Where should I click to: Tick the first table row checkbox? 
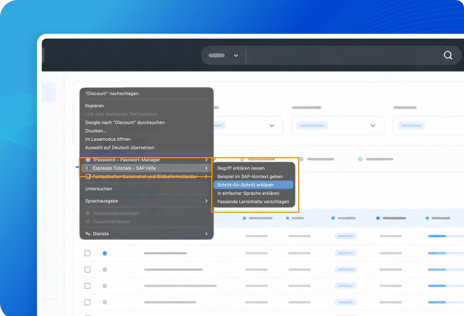(x=88, y=253)
